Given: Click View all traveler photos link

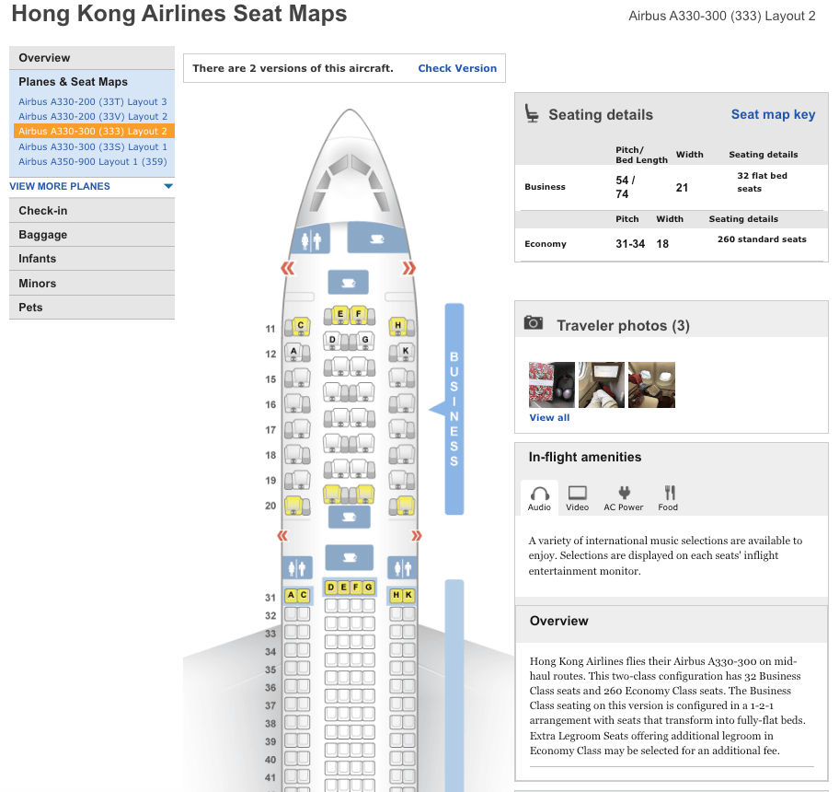Looking at the screenshot, I should (549, 417).
